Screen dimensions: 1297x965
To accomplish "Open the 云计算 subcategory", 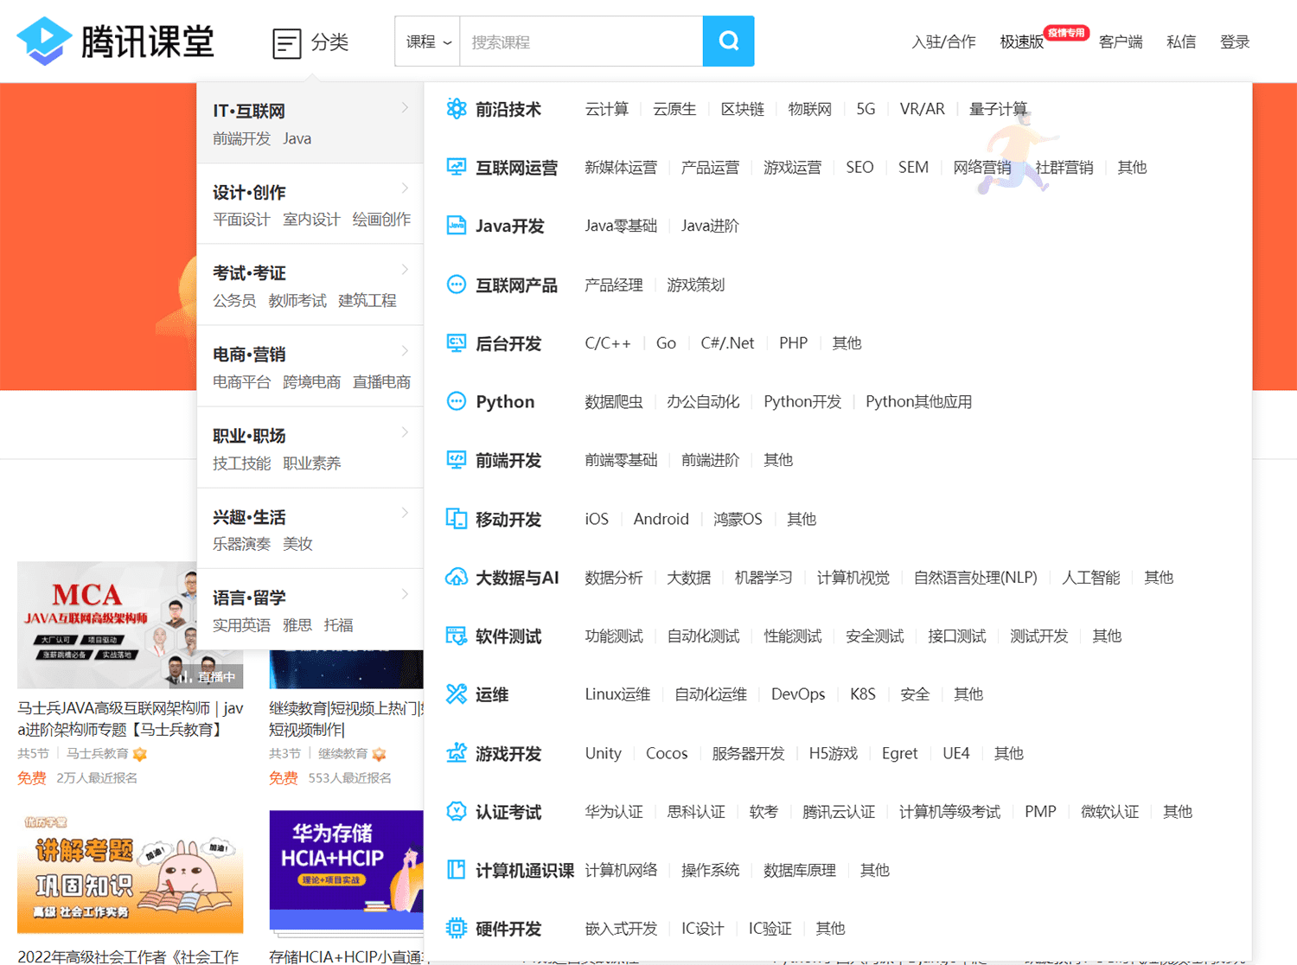I will click(607, 109).
